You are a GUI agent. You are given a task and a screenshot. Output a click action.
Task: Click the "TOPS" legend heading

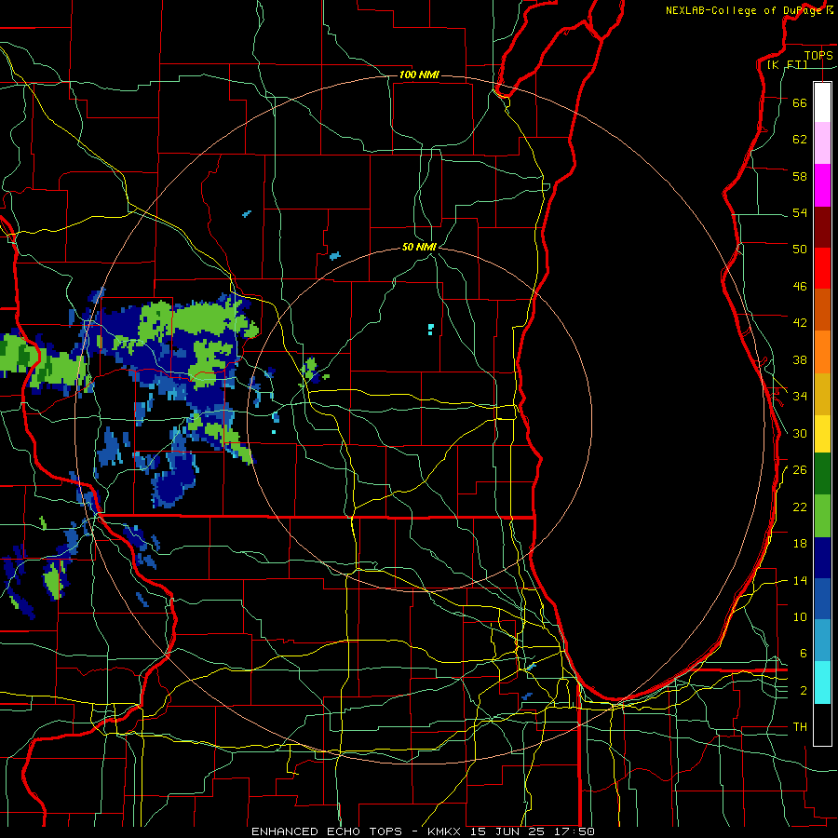pos(818,55)
